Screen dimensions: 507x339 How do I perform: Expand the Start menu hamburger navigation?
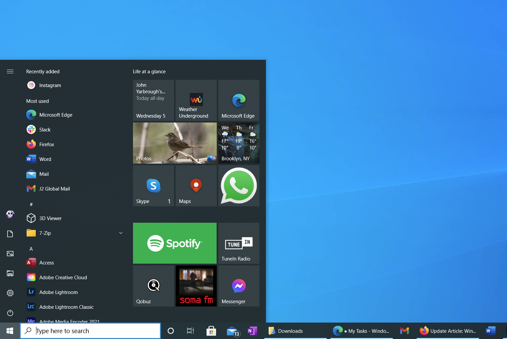[10, 71]
